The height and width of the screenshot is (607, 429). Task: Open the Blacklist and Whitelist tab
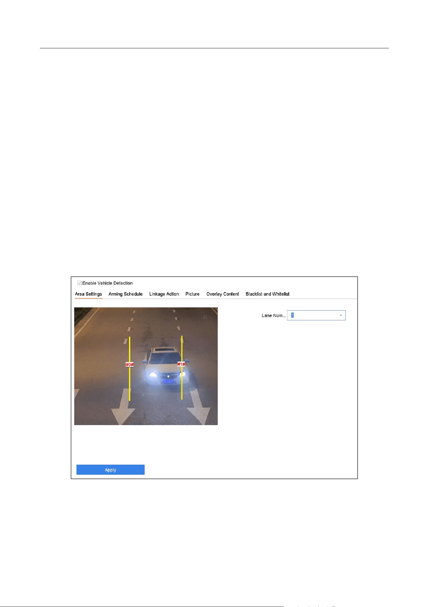(x=268, y=294)
